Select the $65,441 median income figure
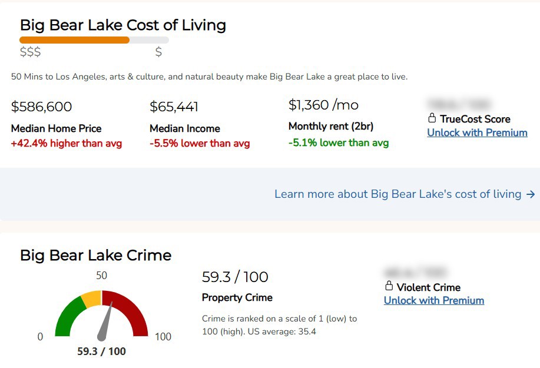Image resolution: width=540 pixels, height=368 pixels. tap(174, 107)
